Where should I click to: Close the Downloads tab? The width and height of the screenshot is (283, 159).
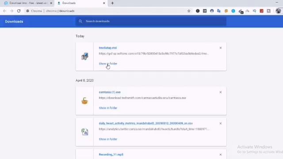(x=104, y=3)
